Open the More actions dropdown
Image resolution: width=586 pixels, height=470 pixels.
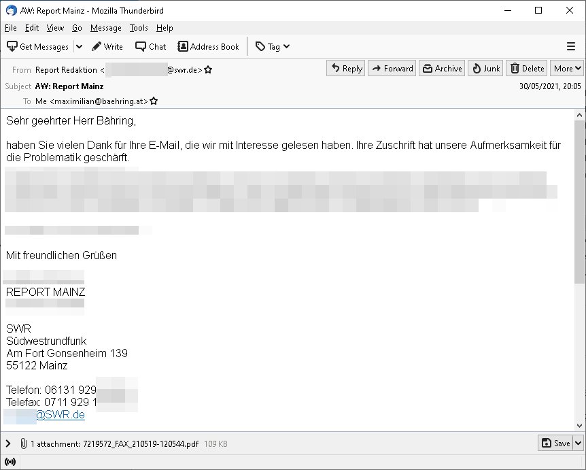tap(567, 69)
